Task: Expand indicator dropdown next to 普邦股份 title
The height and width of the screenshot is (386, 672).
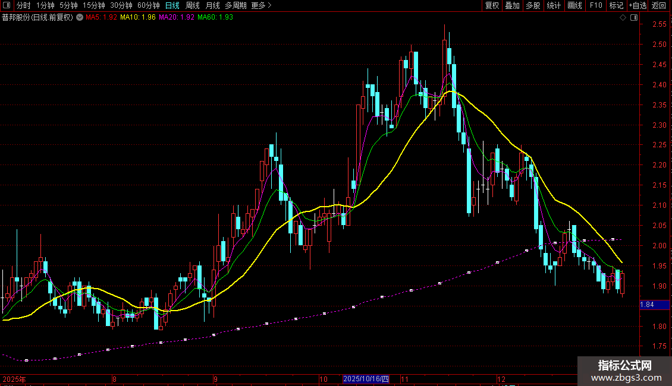Action: pyautogui.click(x=80, y=17)
